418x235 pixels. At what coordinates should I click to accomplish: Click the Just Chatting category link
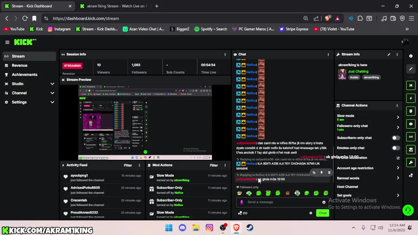pos(358,71)
